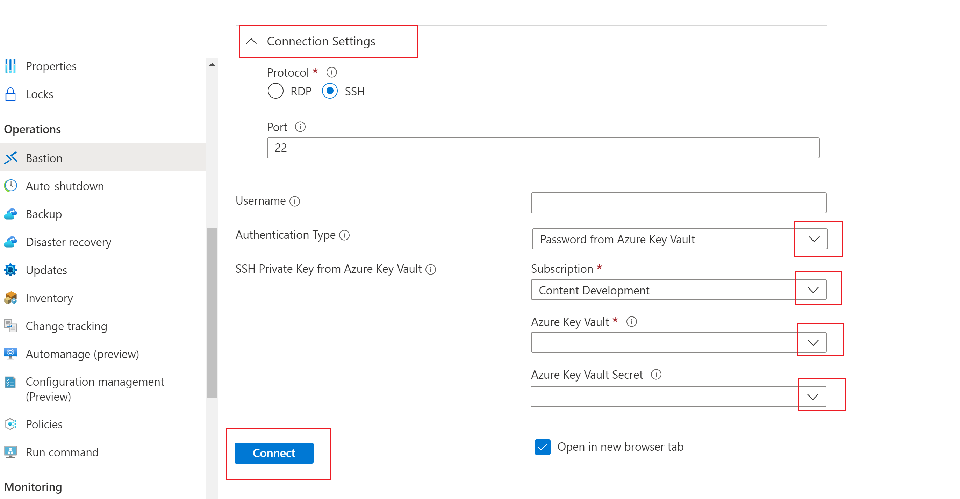Click the Connect button
The width and height of the screenshot is (960, 499).
pos(274,453)
